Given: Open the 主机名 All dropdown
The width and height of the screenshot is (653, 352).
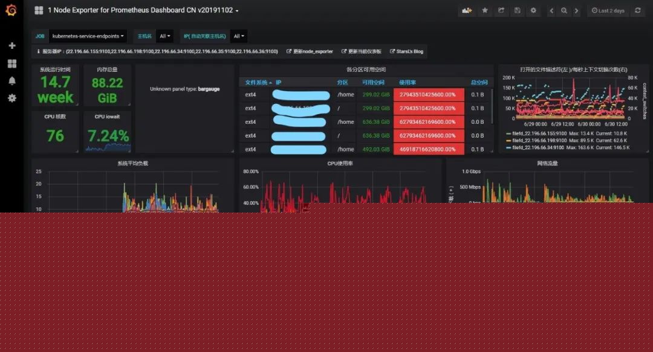Looking at the screenshot, I should point(165,36).
